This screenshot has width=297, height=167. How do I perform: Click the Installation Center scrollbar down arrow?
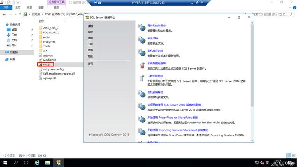tap(252, 141)
